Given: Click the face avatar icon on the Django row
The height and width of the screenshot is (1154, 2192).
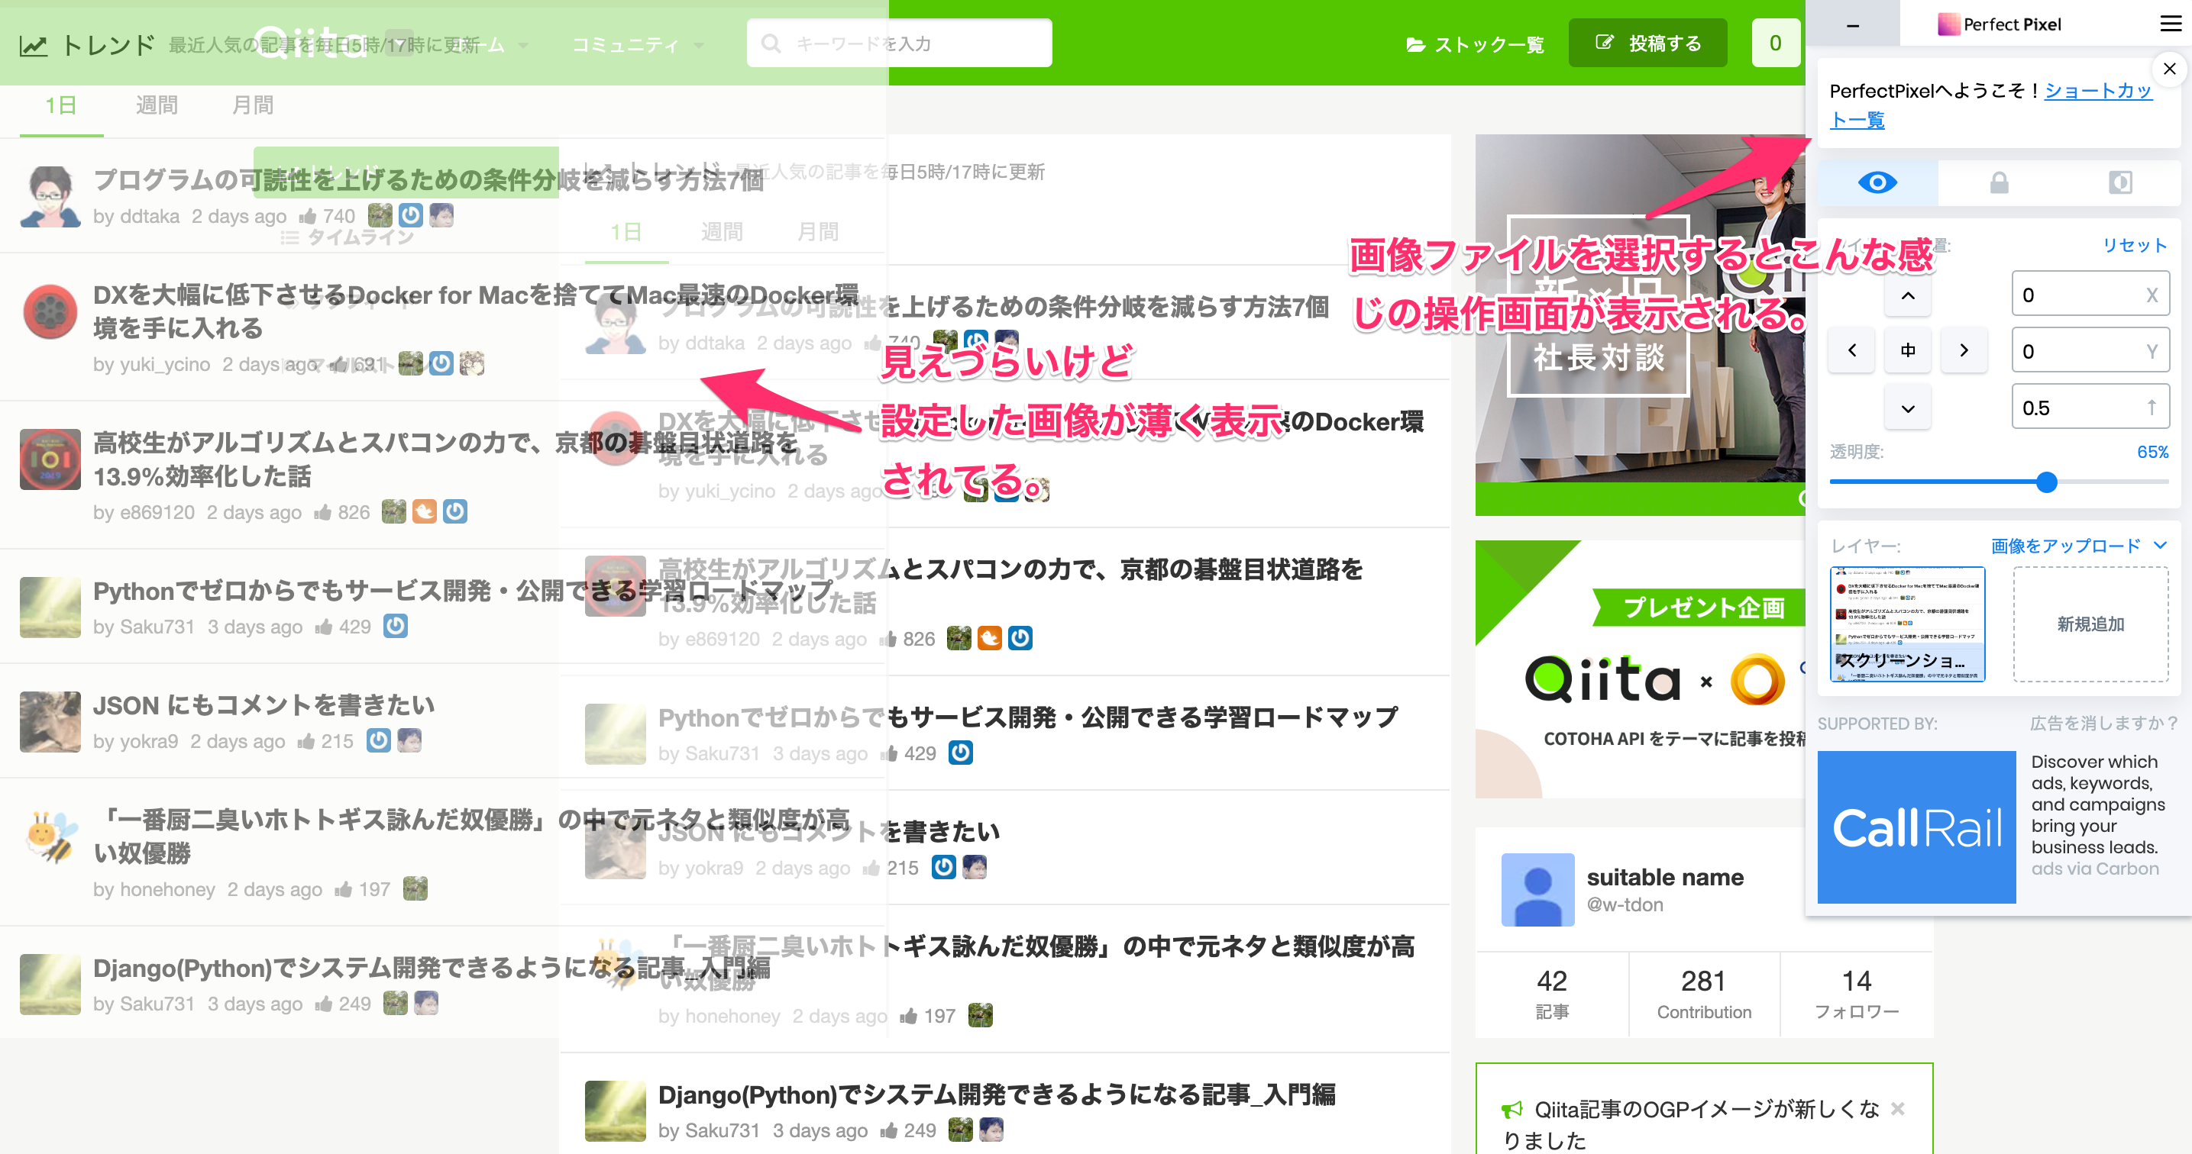Looking at the screenshot, I should coord(991,1130).
